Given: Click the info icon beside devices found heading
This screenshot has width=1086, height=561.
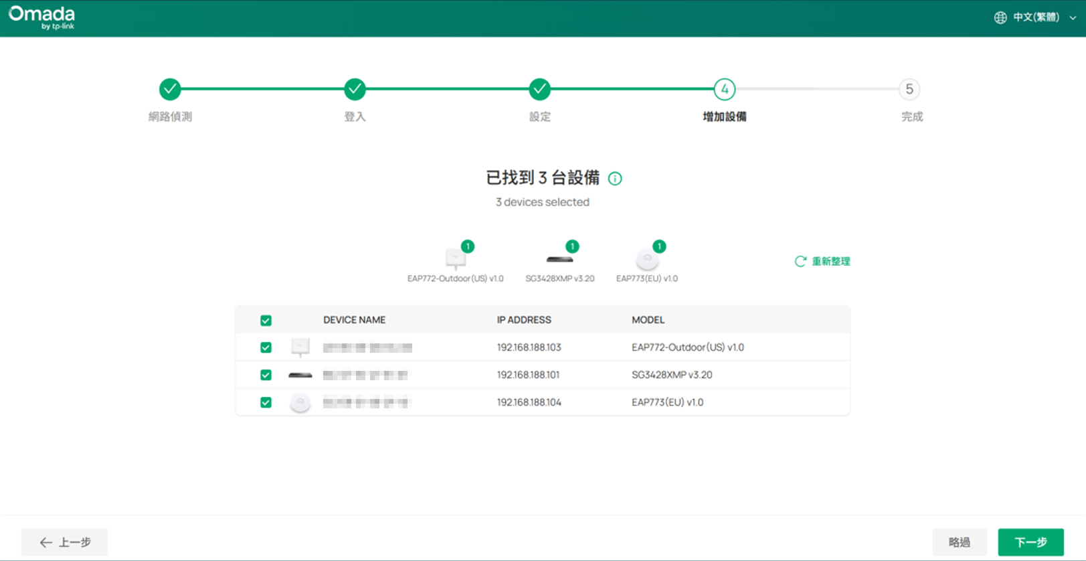Looking at the screenshot, I should pyautogui.click(x=615, y=179).
